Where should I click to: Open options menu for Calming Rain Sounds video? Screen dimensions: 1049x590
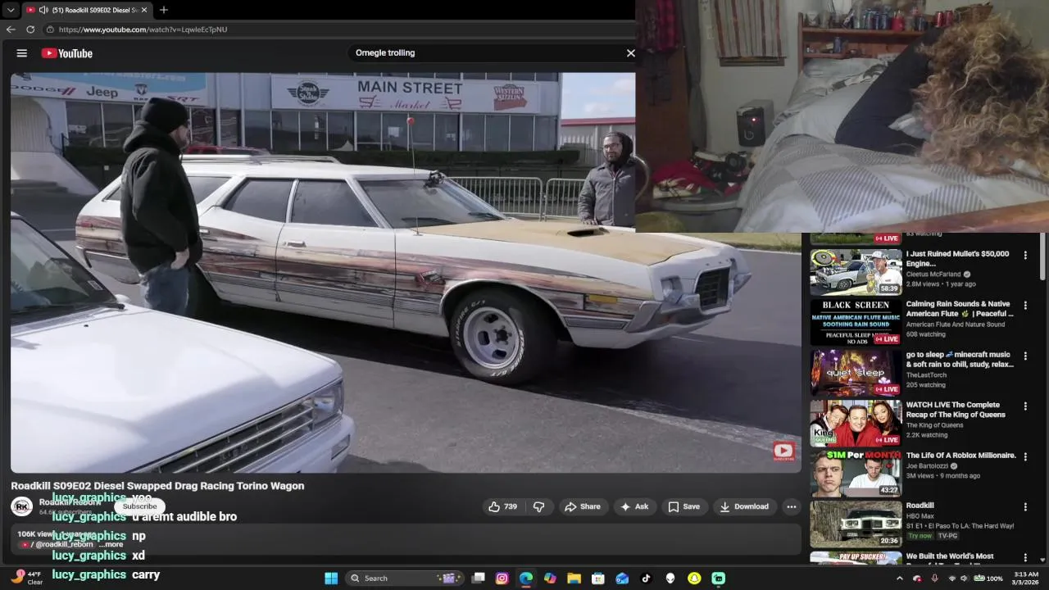1025,305
